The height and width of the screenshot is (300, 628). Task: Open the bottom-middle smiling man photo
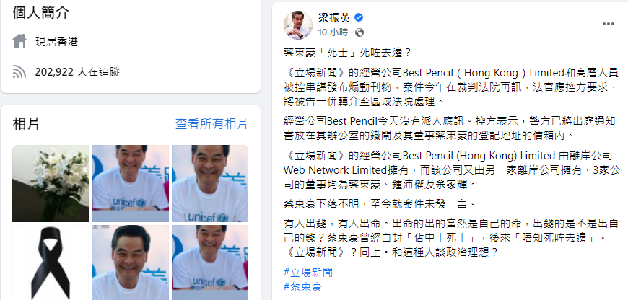[x=130, y=262]
